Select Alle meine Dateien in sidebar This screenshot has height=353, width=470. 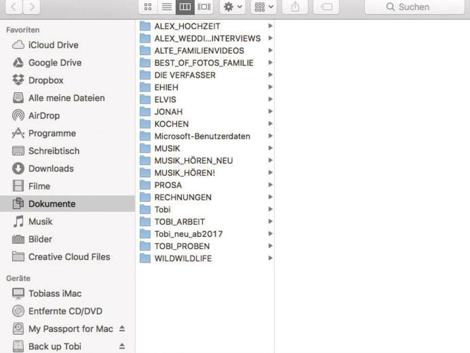point(67,98)
